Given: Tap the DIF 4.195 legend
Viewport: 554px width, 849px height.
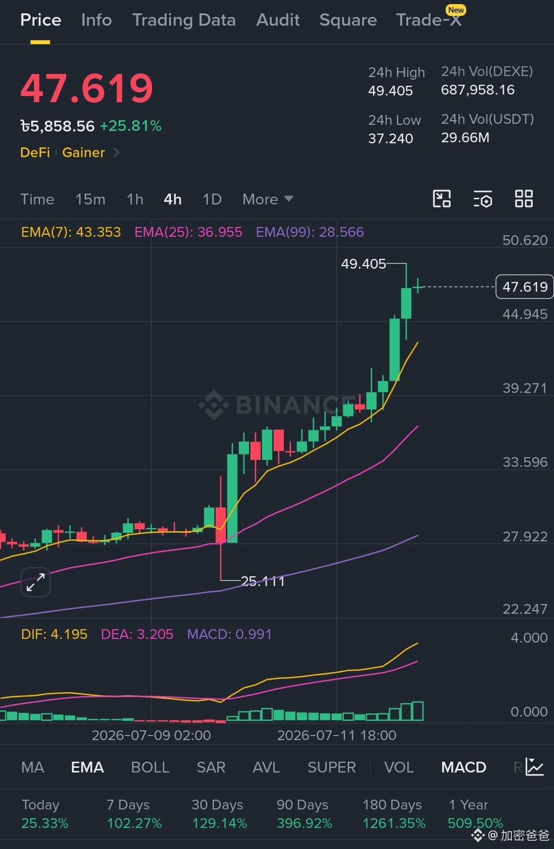Looking at the screenshot, I should (x=54, y=634).
